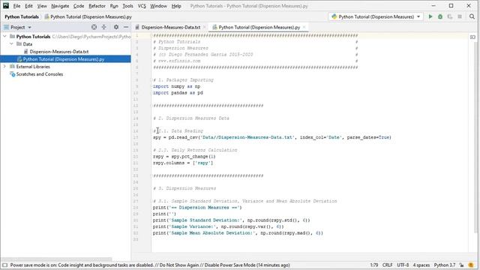Hide the Project tool window with minus icon

[126, 27]
